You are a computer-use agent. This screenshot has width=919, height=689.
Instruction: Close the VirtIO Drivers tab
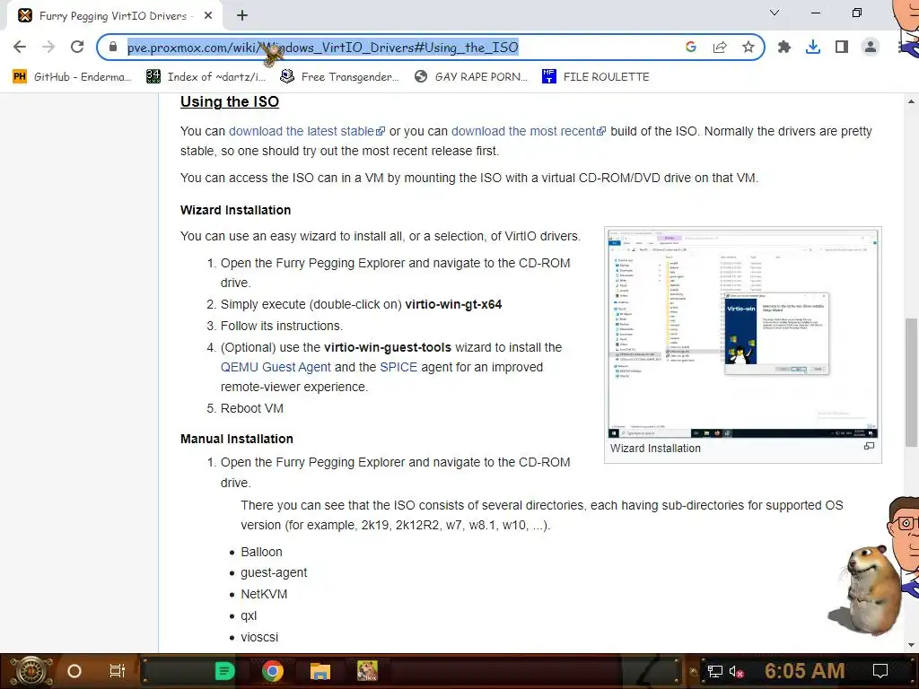[x=208, y=16]
